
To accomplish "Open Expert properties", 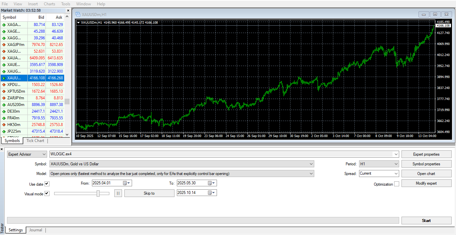I will pyautogui.click(x=426, y=154).
